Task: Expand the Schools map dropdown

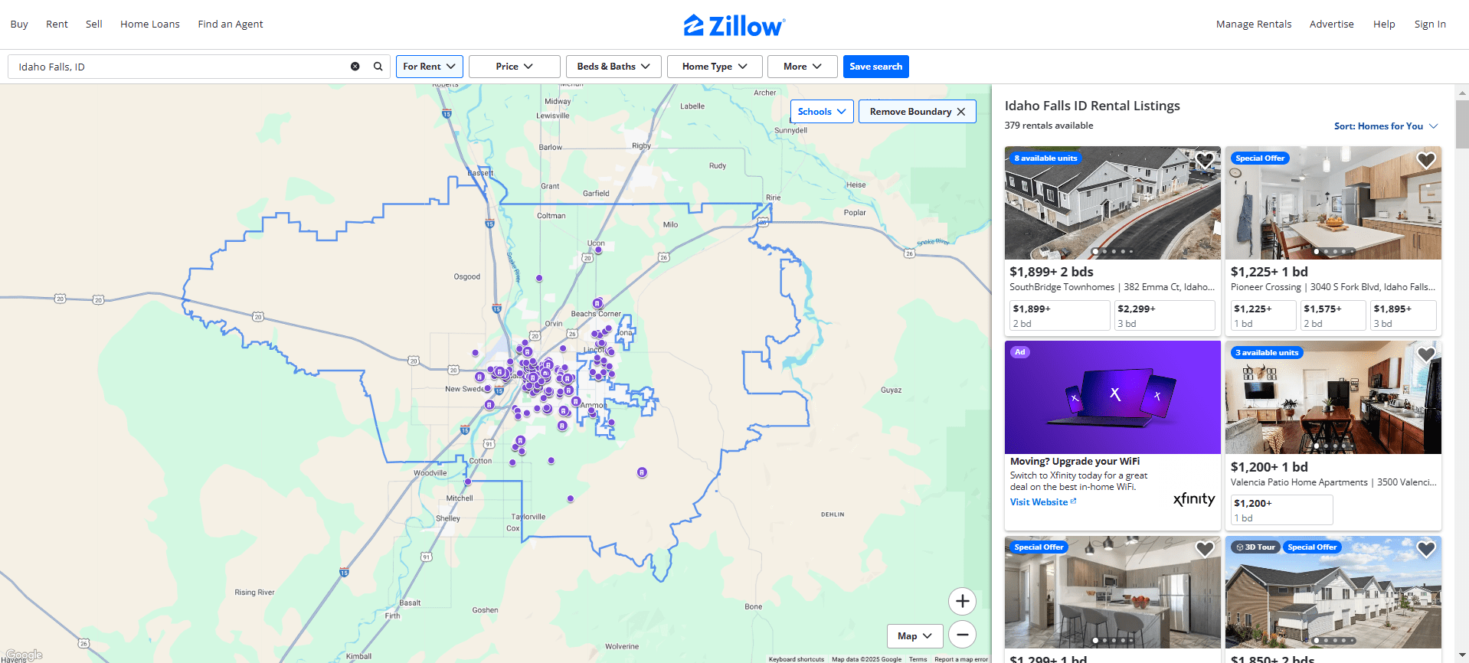Action: (x=822, y=112)
